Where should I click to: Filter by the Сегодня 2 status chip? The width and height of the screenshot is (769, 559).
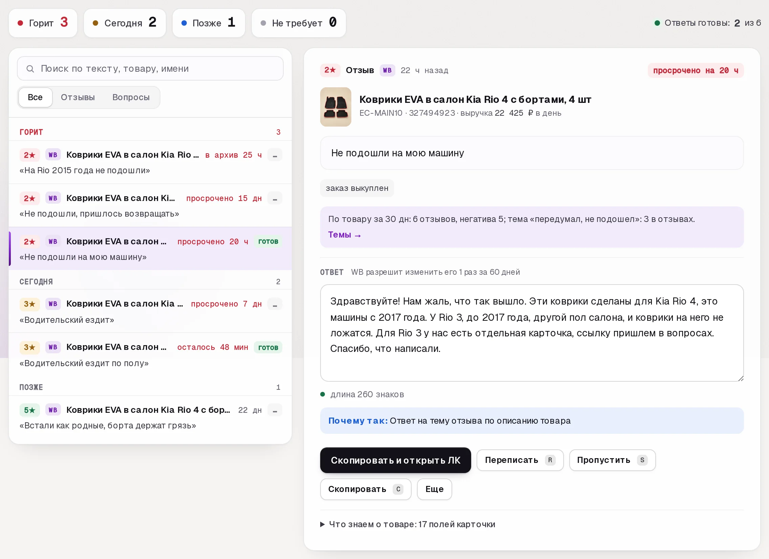click(125, 23)
